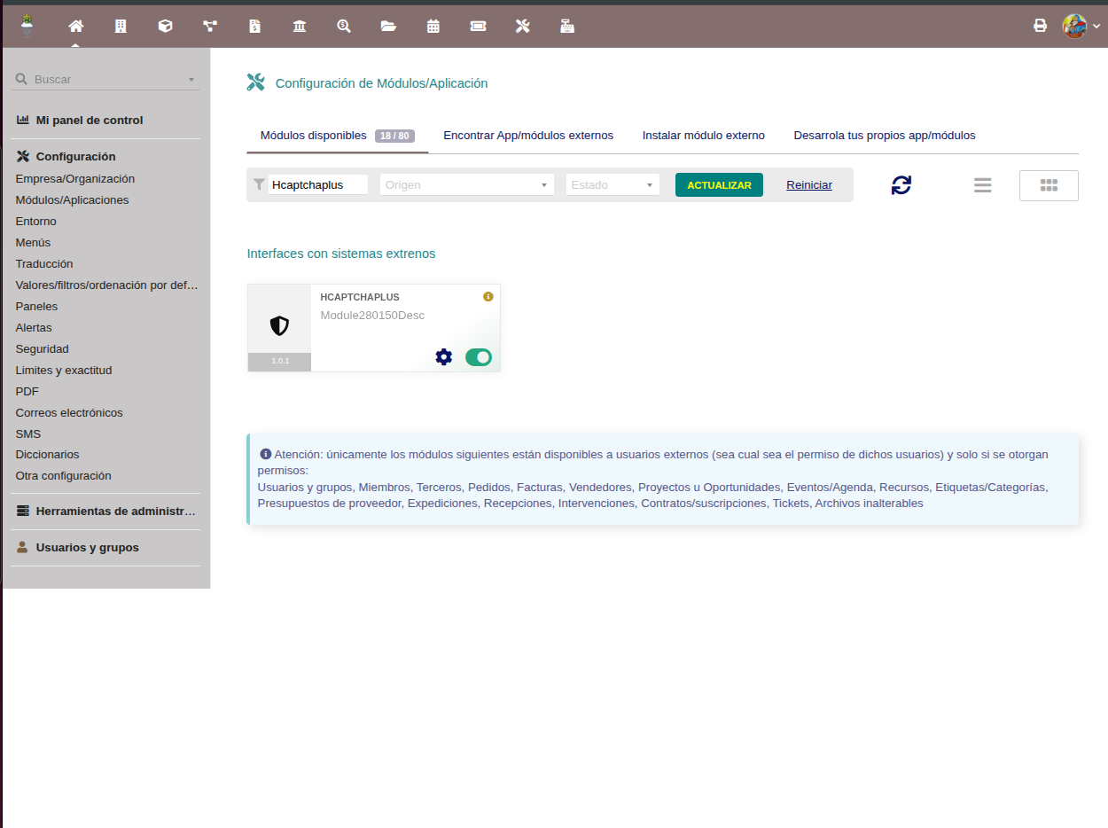Click the Buscar search field

pos(105,79)
